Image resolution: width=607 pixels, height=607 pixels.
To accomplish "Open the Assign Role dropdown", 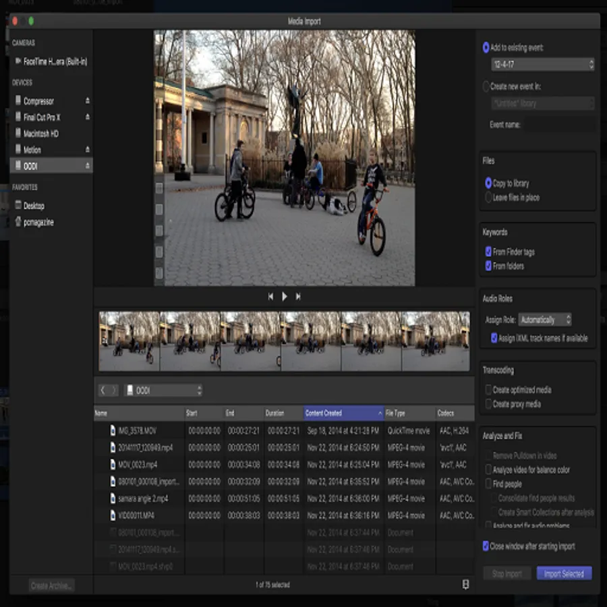I will [x=545, y=320].
